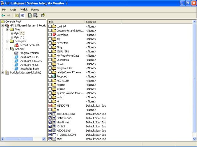Click the NTDETECT.COM file icon
Image resolution: width=197 pixels, height=147 pixels.
(x=54, y=135)
